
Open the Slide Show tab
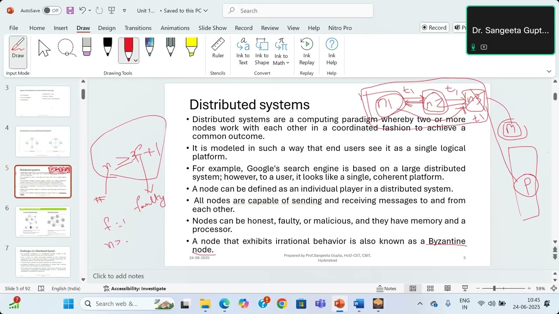(x=213, y=28)
